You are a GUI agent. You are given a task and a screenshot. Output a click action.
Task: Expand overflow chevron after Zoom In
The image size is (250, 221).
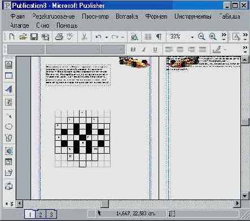(x=224, y=37)
